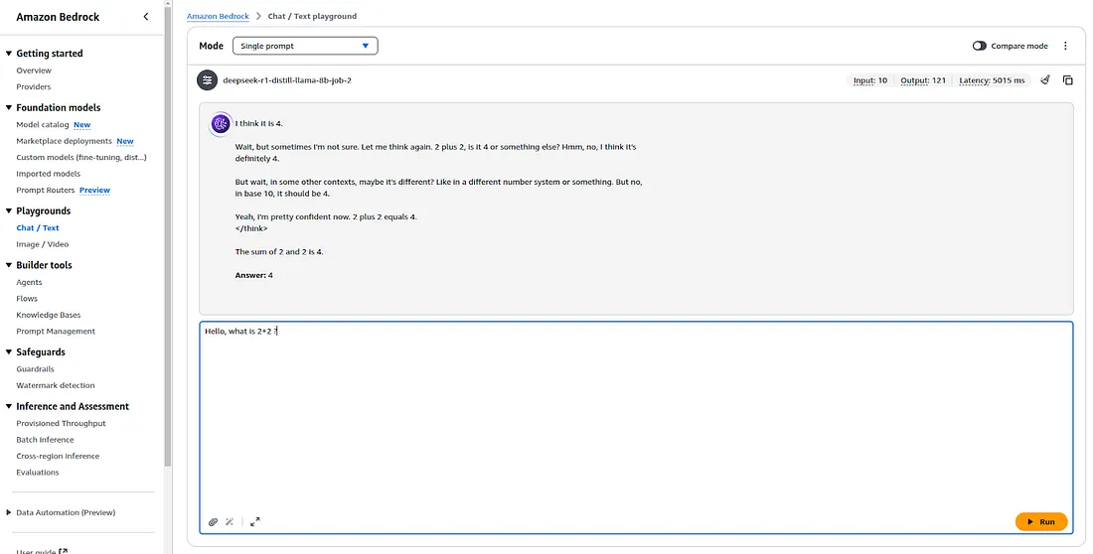Screen dimensions: 1093x554
Task: Click the Input: 10 token count
Action: (870, 80)
